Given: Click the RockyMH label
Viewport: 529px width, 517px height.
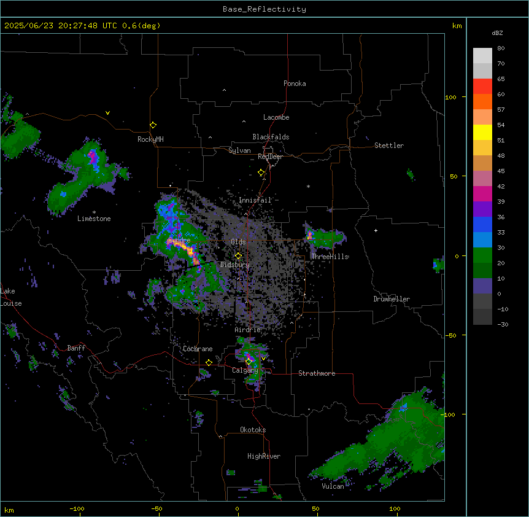Looking at the screenshot, I should (x=150, y=139).
